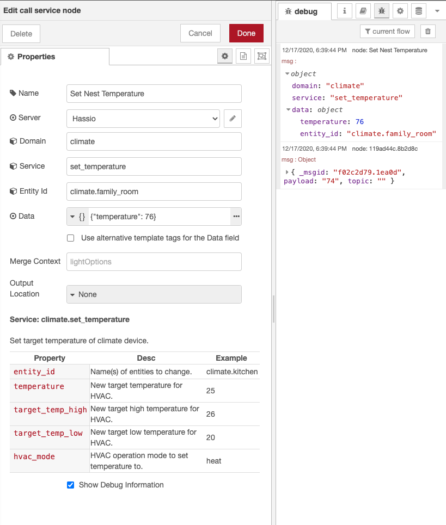
Task: Collapse the data object tree in debug
Action: tap(288, 109)
